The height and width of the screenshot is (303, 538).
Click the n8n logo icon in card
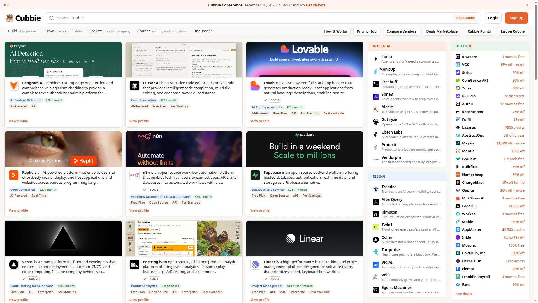pos(134,175)
